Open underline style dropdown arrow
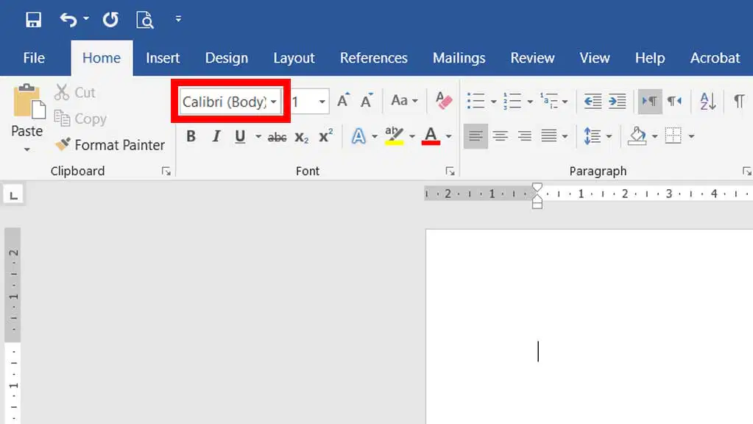The height and width of the screenshot is (424, 753). coord(258,137)
